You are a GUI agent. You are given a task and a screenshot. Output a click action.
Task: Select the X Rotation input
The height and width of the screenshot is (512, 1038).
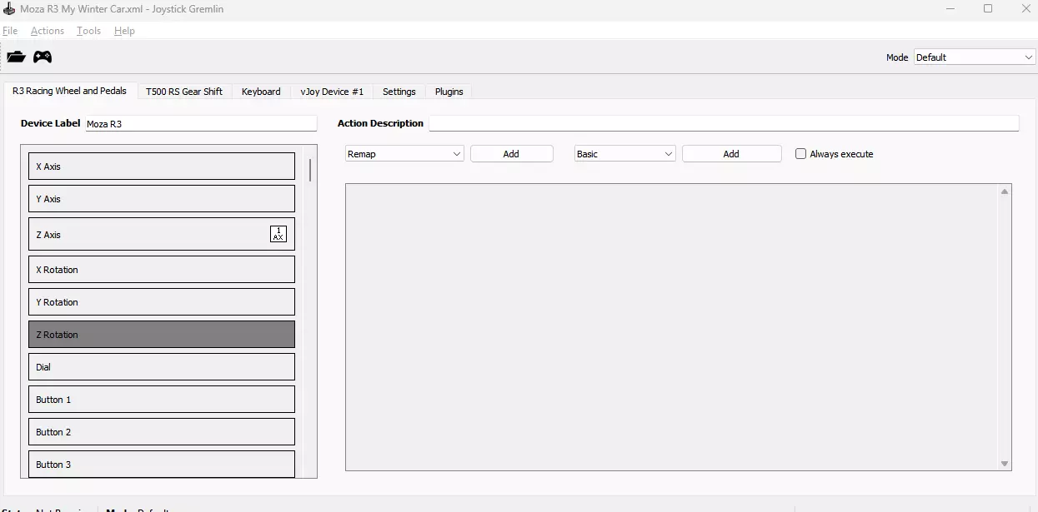[162, 270]
